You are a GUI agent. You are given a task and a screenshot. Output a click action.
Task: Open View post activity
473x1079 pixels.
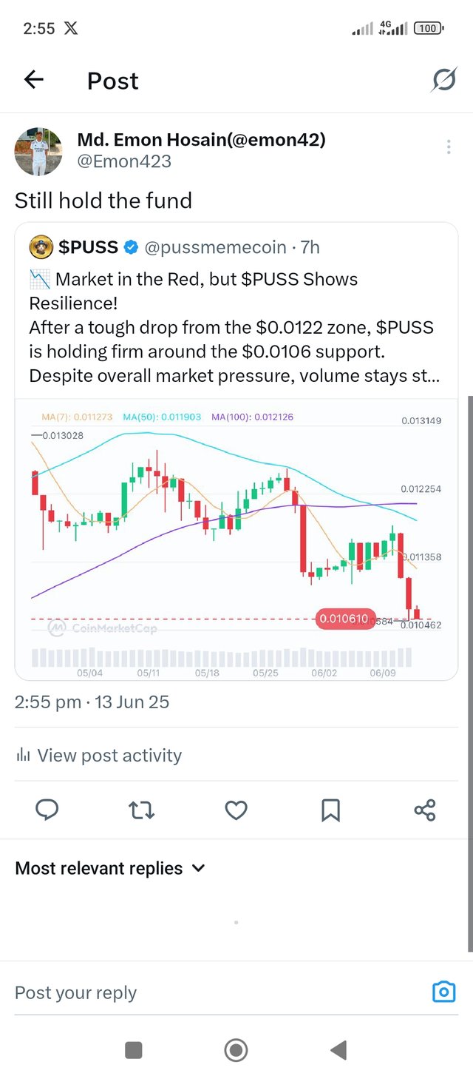point(98,756)
